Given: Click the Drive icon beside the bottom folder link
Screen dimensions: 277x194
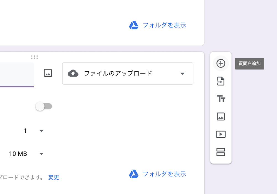Looking at the screenshot, I should 134,174.
